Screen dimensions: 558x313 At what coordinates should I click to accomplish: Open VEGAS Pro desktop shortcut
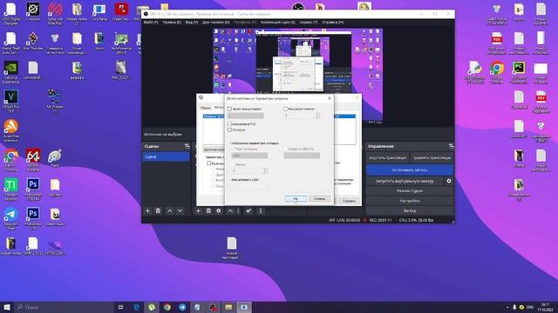coord(10,101)
